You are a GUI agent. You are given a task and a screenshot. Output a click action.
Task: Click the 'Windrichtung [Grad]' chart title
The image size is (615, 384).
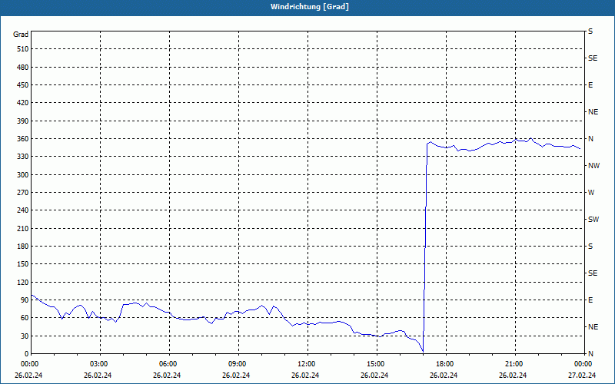pos(310,7)
